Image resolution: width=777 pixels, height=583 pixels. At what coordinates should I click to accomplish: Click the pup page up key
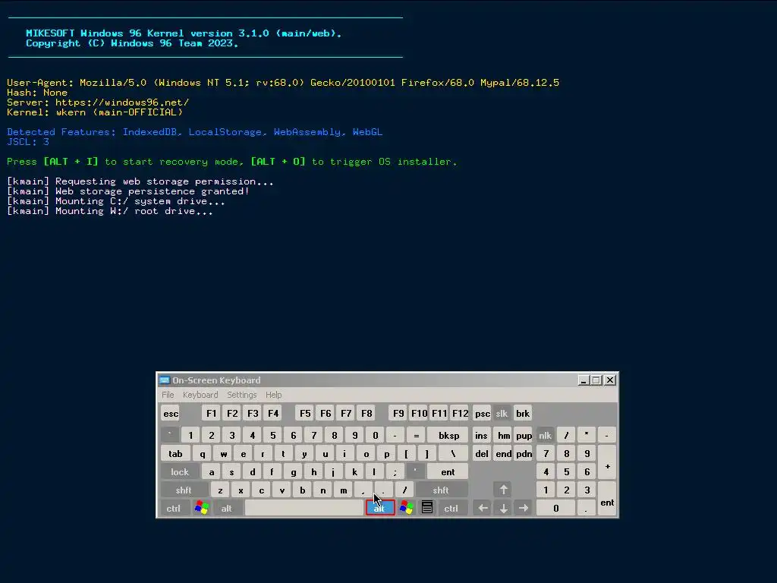(524, 436)
